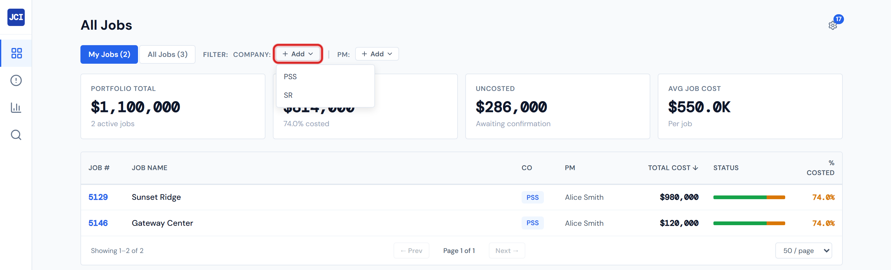Open job number 5146 link
Image resolution: width=891 pixels, height=270 pixels.
[98, 223]
